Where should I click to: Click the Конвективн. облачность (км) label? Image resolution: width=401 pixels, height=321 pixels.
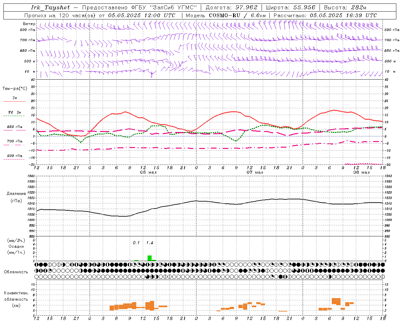click(16, 299)
